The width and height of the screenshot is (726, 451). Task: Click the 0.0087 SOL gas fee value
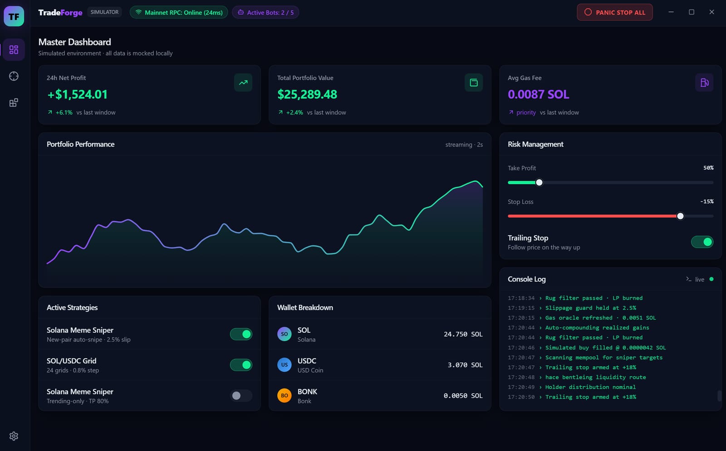tap(538, 94)
